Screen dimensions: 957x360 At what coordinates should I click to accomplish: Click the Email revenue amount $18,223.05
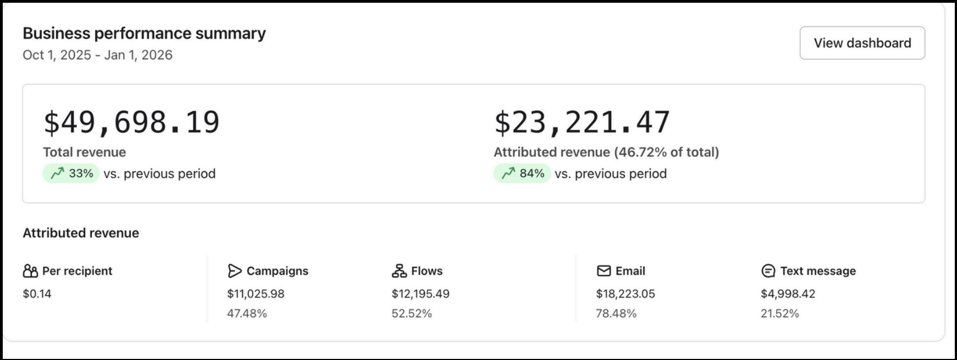[625, 294]
